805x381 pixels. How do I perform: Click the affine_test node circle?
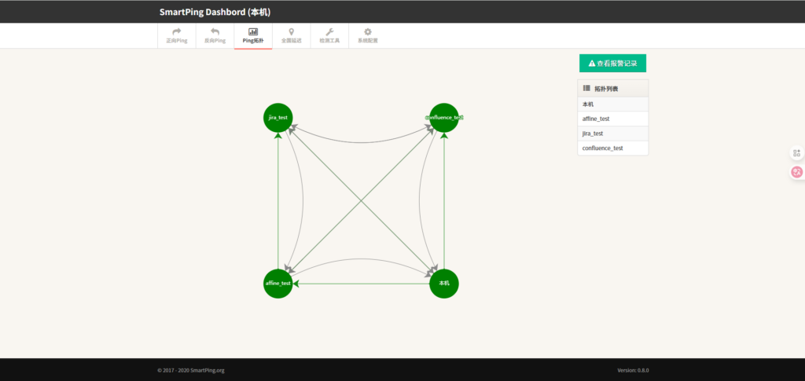pyautogui.click(x=278, y=283)
